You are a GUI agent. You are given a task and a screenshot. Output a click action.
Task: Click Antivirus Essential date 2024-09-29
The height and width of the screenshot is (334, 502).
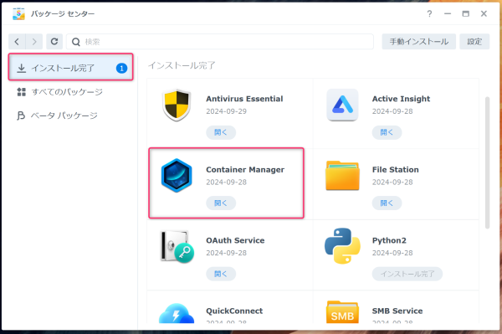click(227, 111)
